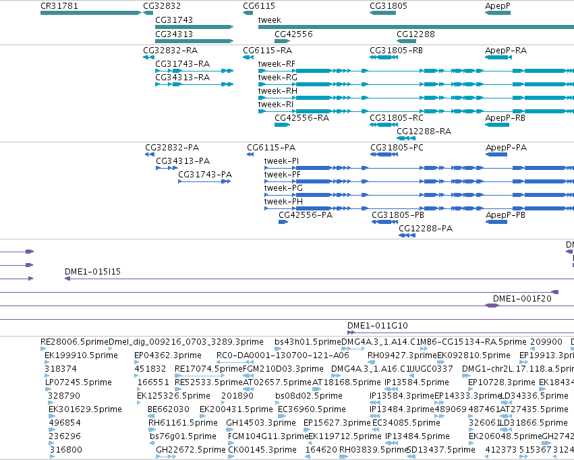Select protein CG32832-PA
The width and height of the screenshot is (574, 460).
click(x=150, y=154)
